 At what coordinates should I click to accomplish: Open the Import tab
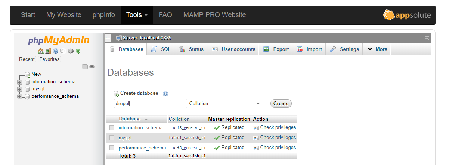click(x=309, y=49)
